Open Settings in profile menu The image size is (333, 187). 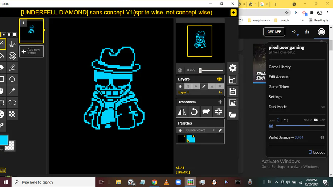275,97
